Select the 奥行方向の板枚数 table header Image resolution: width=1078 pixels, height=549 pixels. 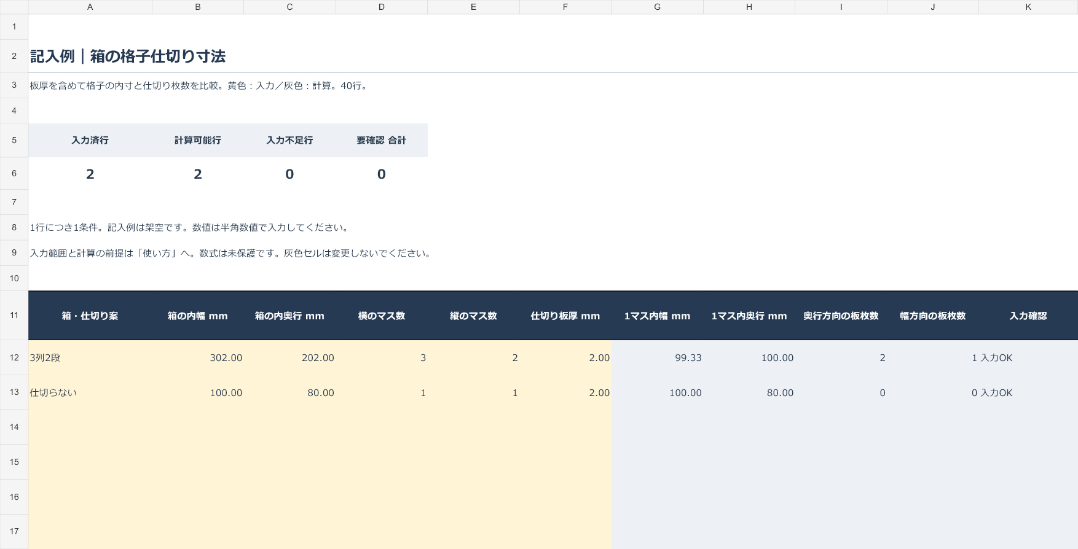(841, 316)
